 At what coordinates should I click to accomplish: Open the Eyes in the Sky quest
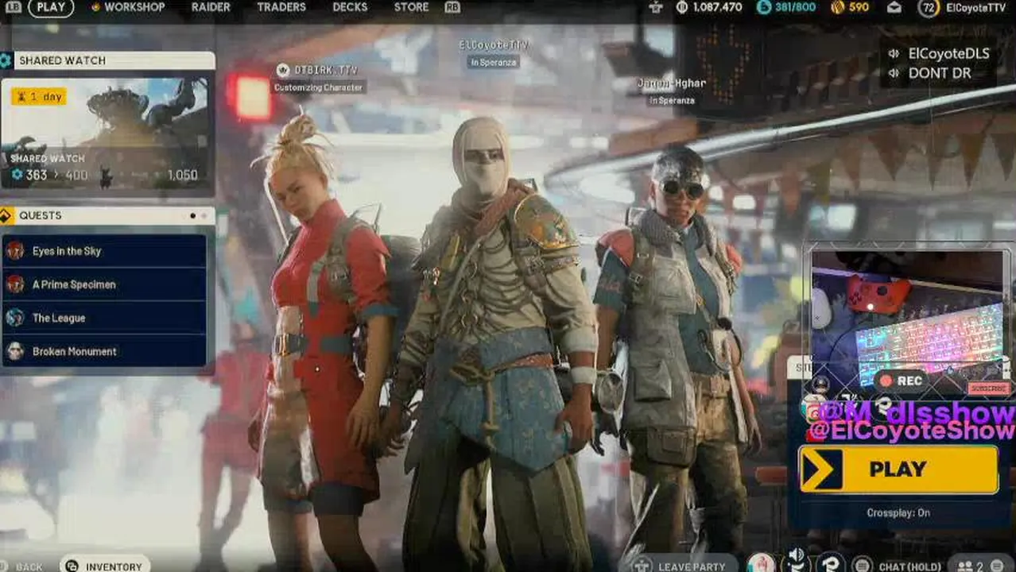104,251
